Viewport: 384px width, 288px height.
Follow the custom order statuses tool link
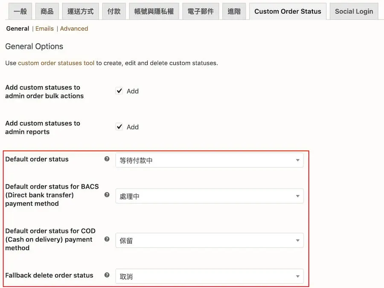[x=56, y=63]
